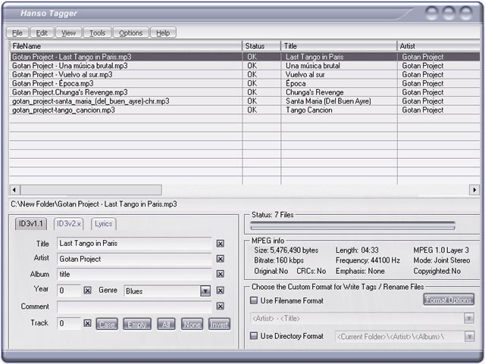
Task: Toggle the X box beside Year field
Action: [87, 291]
